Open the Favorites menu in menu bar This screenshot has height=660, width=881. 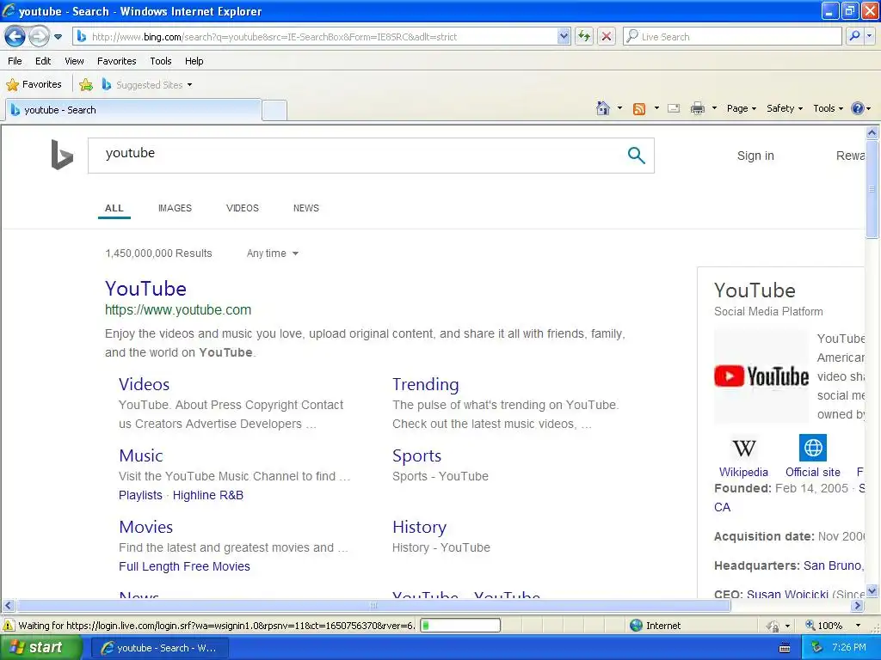[116, 61]
